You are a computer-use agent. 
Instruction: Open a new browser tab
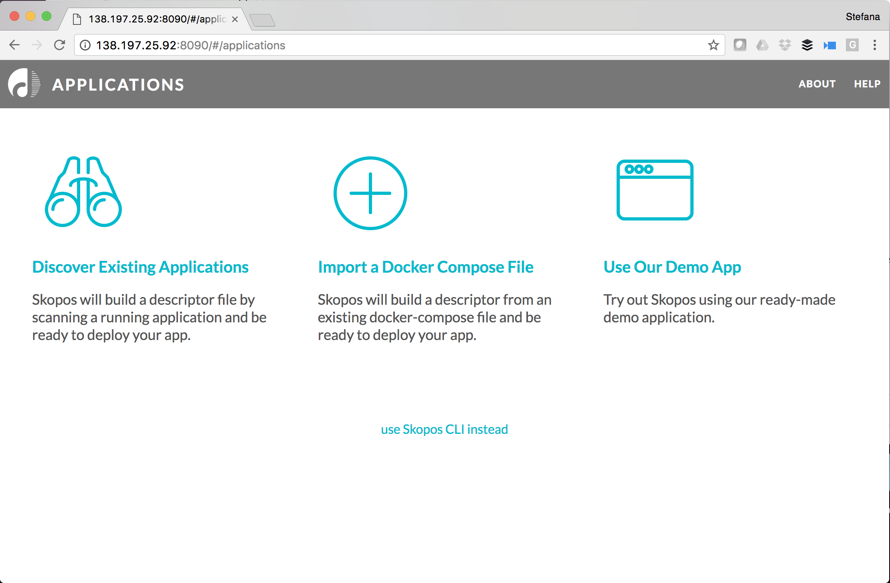click(263, 20)
